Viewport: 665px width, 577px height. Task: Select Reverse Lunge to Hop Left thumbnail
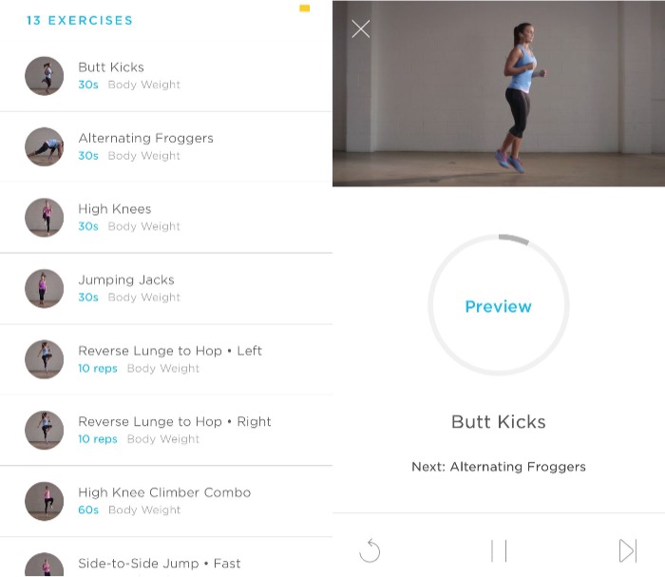click(x=45, y=359)
